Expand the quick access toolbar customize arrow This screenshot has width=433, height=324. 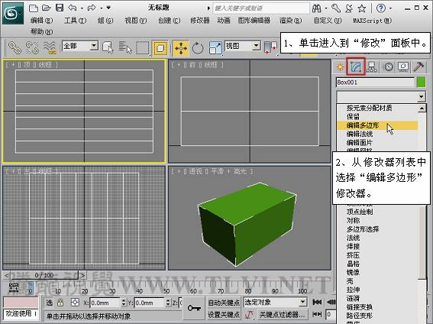tap(108, 8)
